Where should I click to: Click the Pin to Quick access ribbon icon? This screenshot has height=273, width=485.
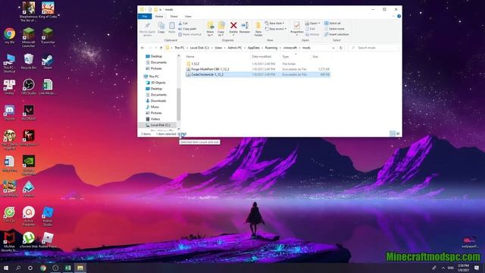tap(147, 29)
